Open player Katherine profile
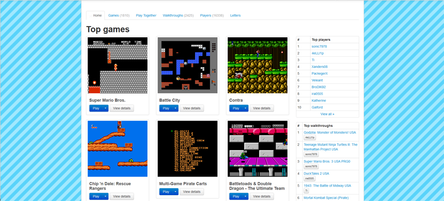This screenshot has width=444, height=201. [319, 100]
